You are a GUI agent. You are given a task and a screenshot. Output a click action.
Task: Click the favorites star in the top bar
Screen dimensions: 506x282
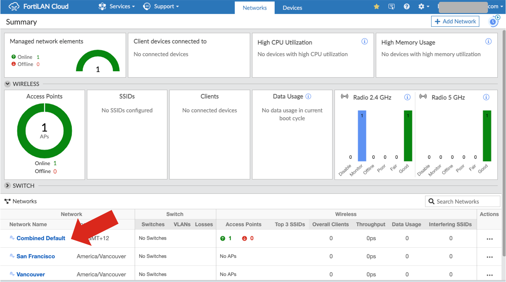(x=376, y=6)
